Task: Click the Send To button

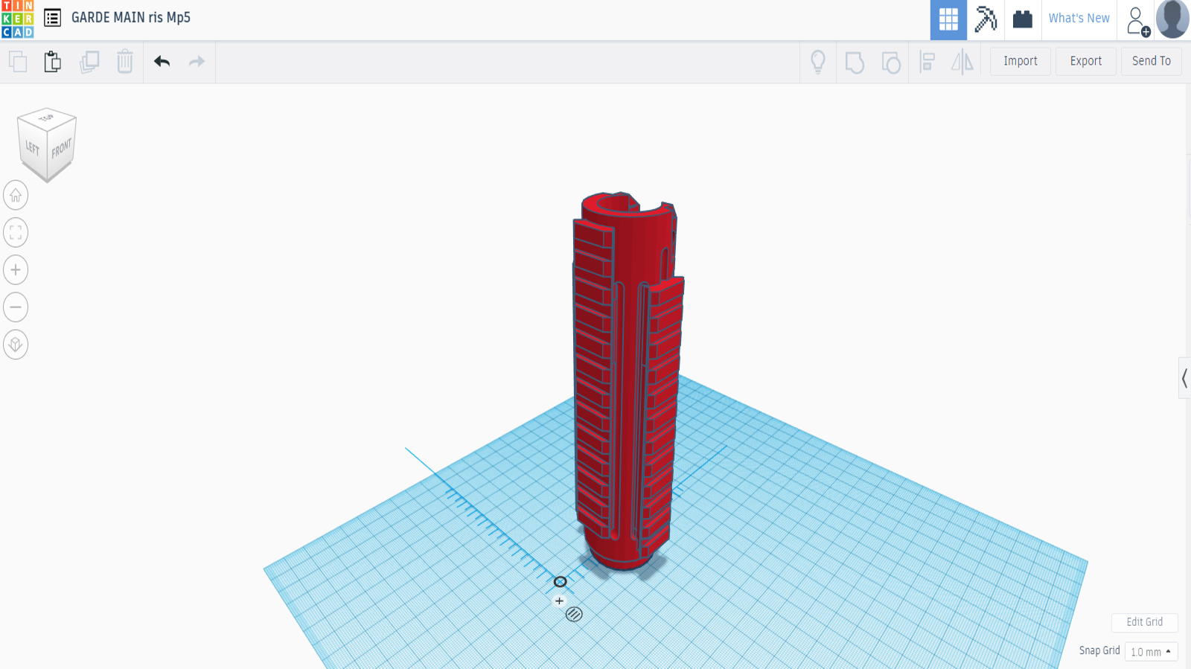Action: (x=1152, y=61)
